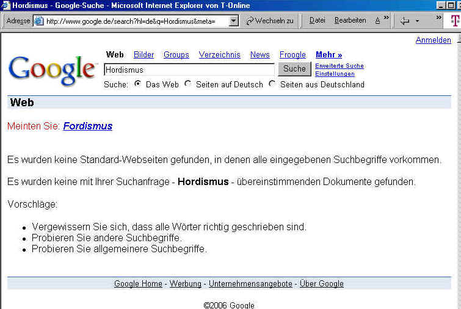
Task: Click the Anmelden link
Action: coord(433,40)
